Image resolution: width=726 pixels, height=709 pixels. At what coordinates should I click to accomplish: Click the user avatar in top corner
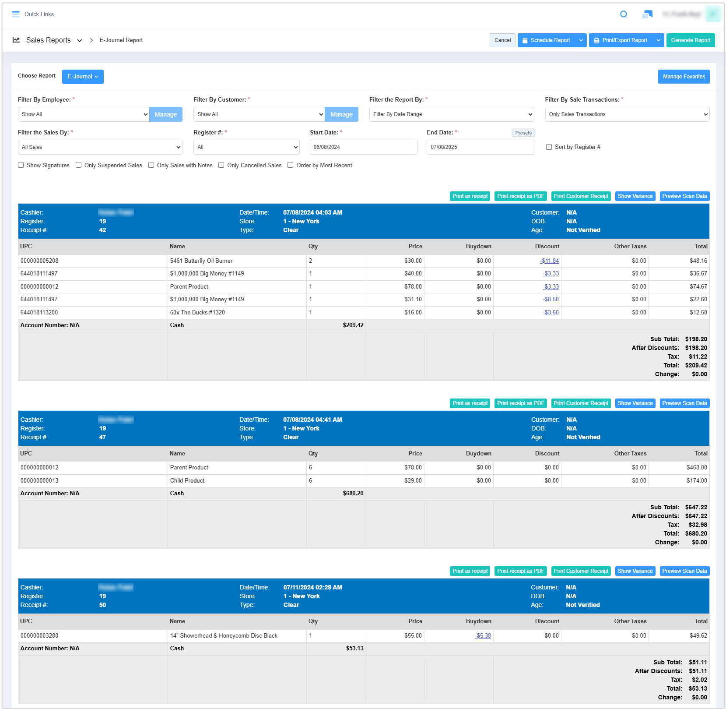pyautogui.click(x=713, y=14)
